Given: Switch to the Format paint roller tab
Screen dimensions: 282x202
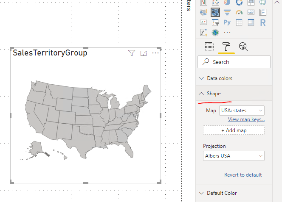Looking at the screenshot, I should point(226,47).
